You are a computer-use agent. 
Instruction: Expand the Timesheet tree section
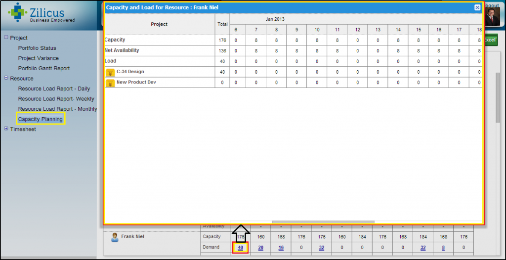6,129
